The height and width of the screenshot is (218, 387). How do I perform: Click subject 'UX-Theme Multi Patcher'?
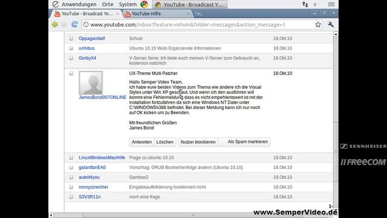pos(153,73)
